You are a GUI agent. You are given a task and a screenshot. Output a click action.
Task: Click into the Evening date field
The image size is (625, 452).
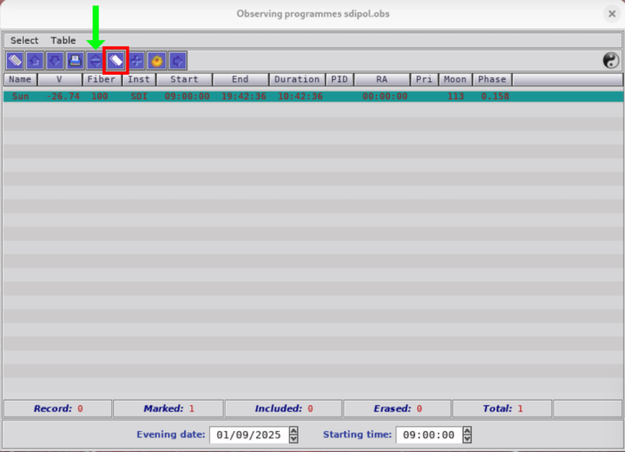pyautogui.click(x=248, y=435)
